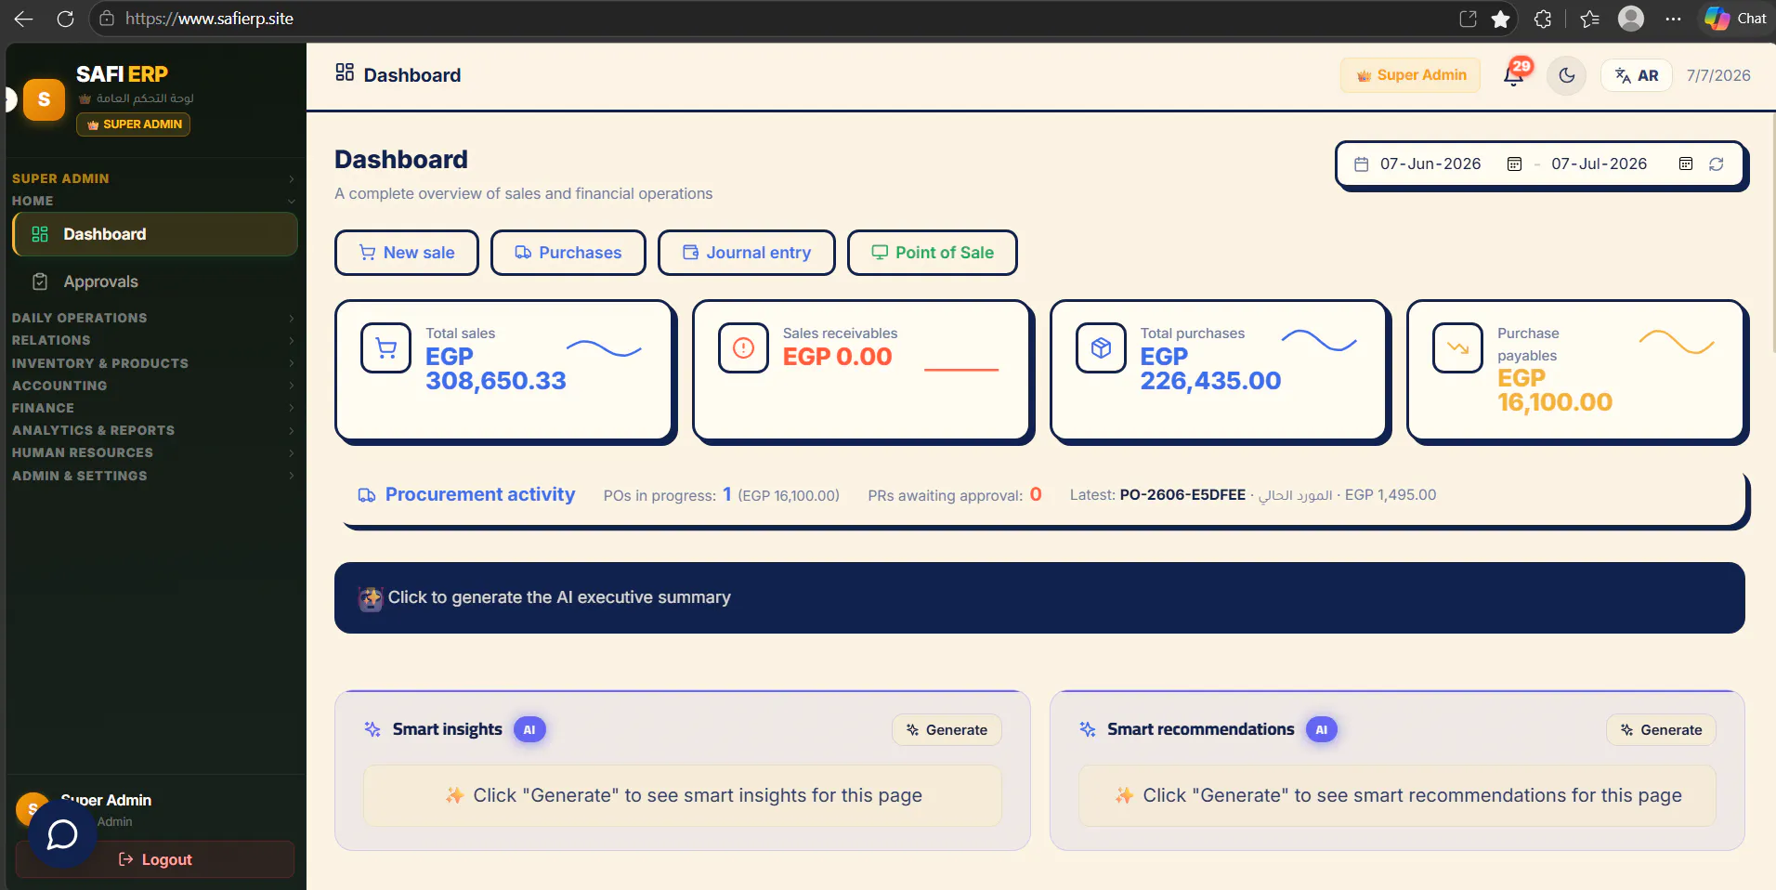Open the Copilot Chat button
The height and width of the screenshot is (890, 1776).
point(1735,19)
